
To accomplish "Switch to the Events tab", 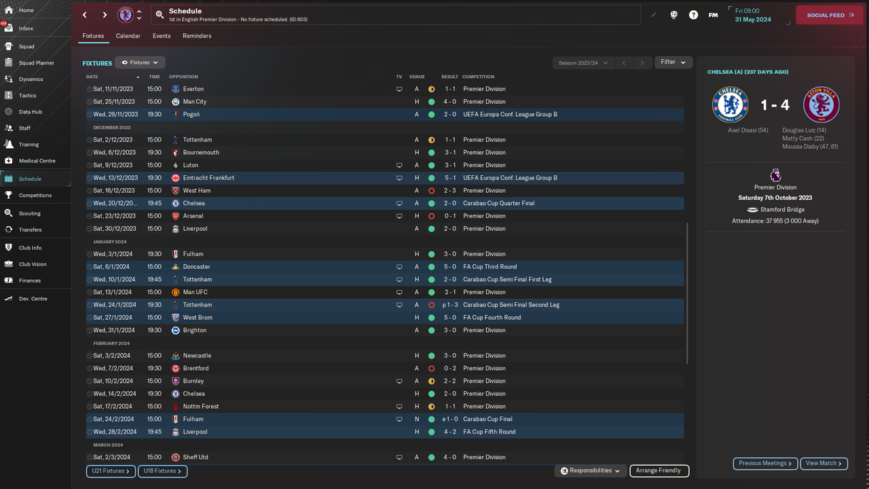I will (x=162, y=36).
